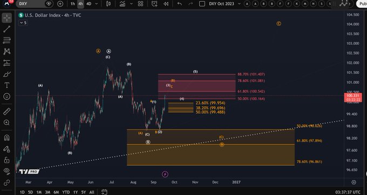
Task: Click the add symbol plus button
Action: (x=60, y=4)
